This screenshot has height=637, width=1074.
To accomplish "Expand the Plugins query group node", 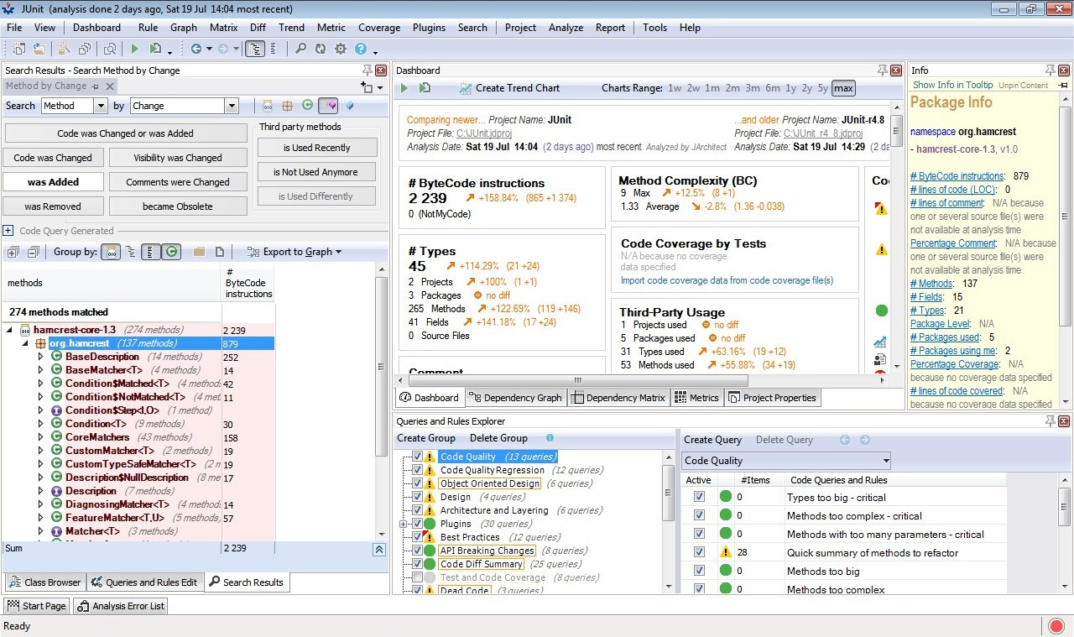I will pyautogui.click(x=403, y=524).
